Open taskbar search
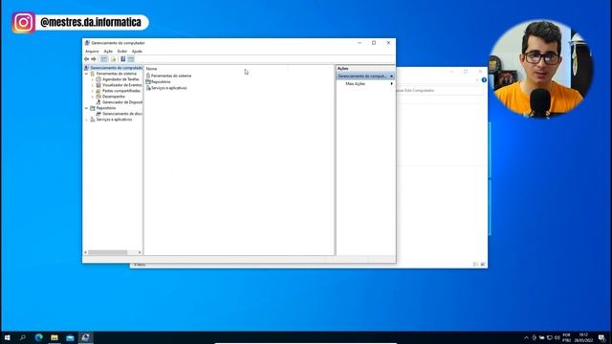Screen dimensions: 612x344 pyautogui.click(x=23, y=337)
